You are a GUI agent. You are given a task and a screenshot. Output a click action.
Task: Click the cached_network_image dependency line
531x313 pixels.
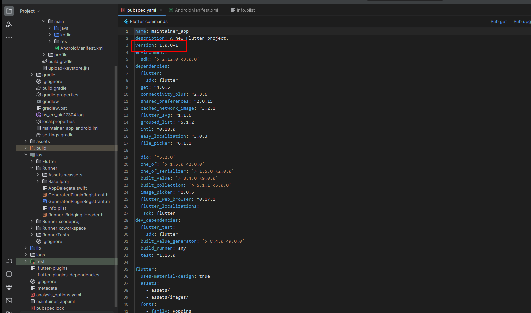coord(178,108)
